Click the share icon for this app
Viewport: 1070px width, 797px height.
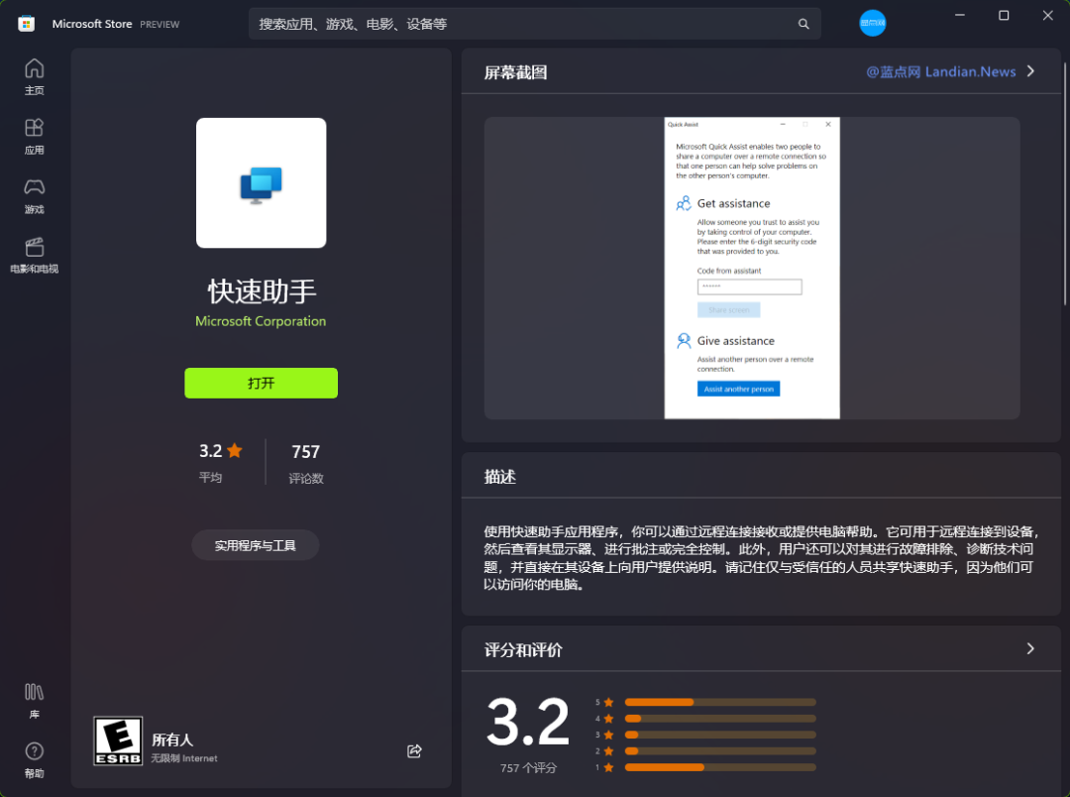(414, 751)
